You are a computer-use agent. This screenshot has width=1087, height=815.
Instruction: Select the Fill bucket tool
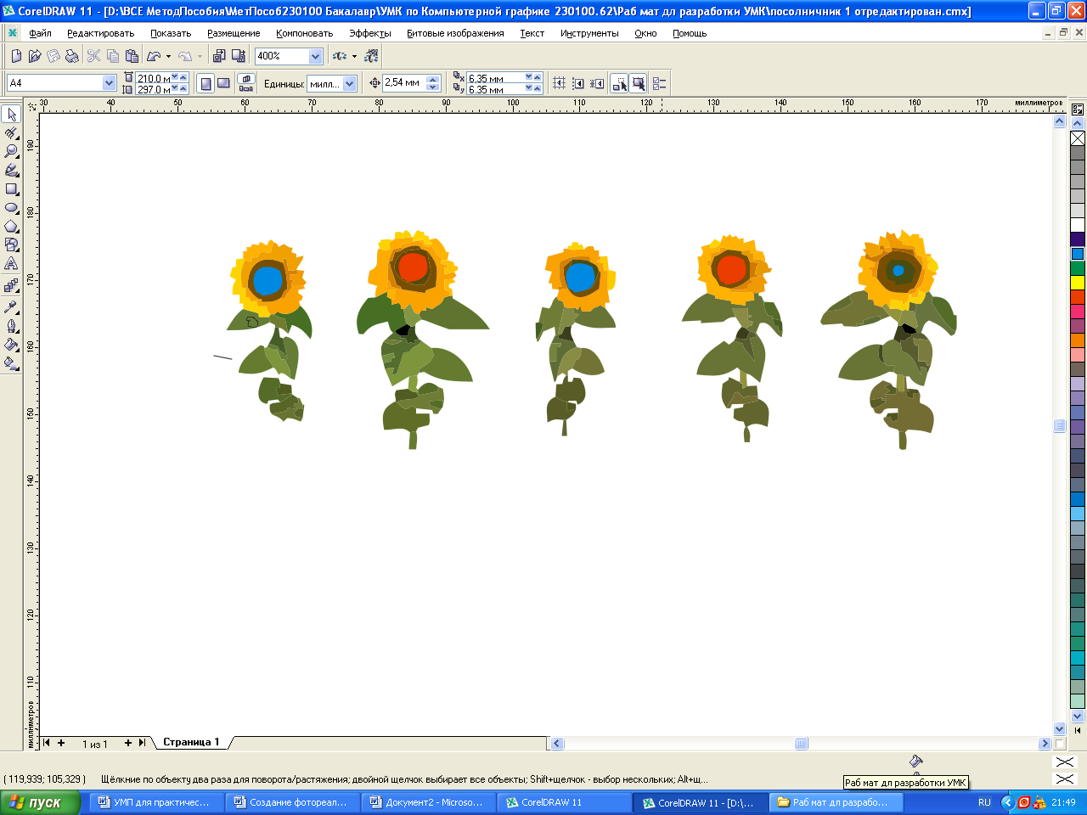click(12, 344)
